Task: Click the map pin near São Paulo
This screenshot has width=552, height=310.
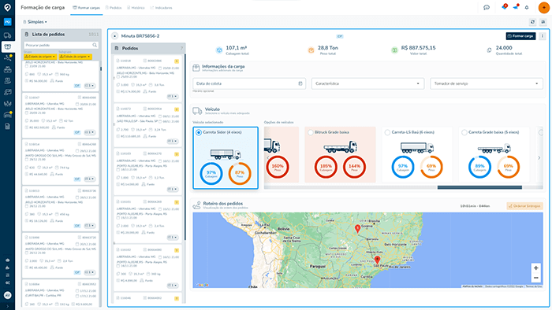Action: pos(378,260)
